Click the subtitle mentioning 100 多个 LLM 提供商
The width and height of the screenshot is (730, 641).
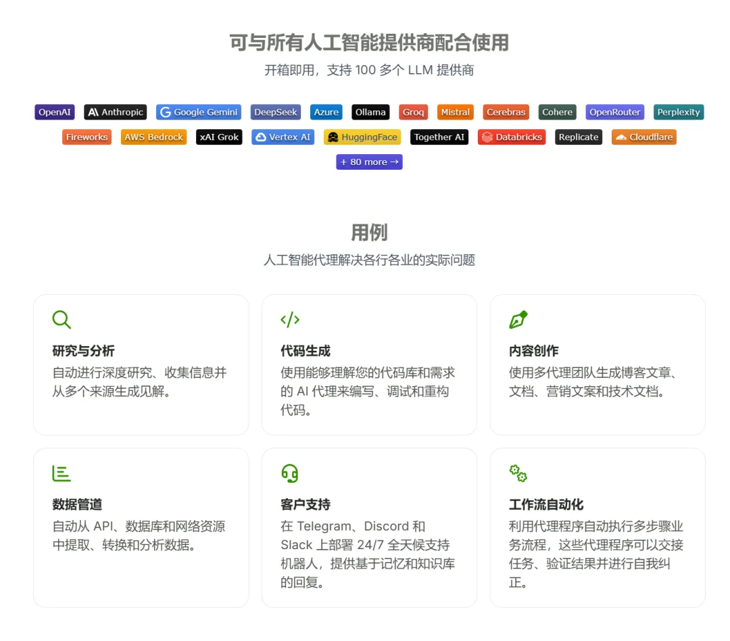[x=369, y=70]
